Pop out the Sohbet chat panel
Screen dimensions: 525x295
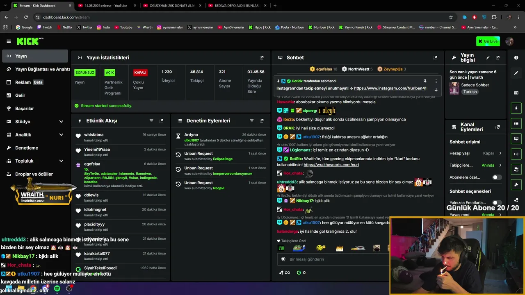435,58
